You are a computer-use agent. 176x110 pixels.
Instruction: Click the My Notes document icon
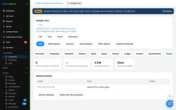point(4,48)
